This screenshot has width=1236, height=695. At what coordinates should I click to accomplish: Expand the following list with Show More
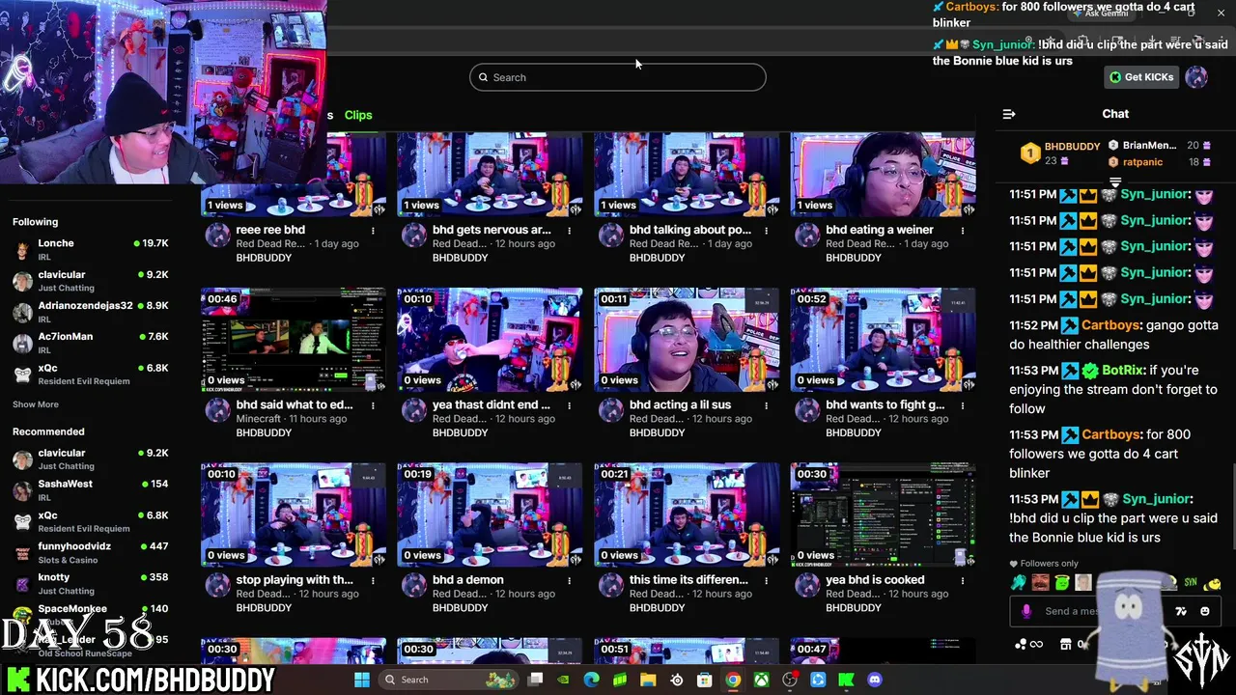tap(36, 404)
